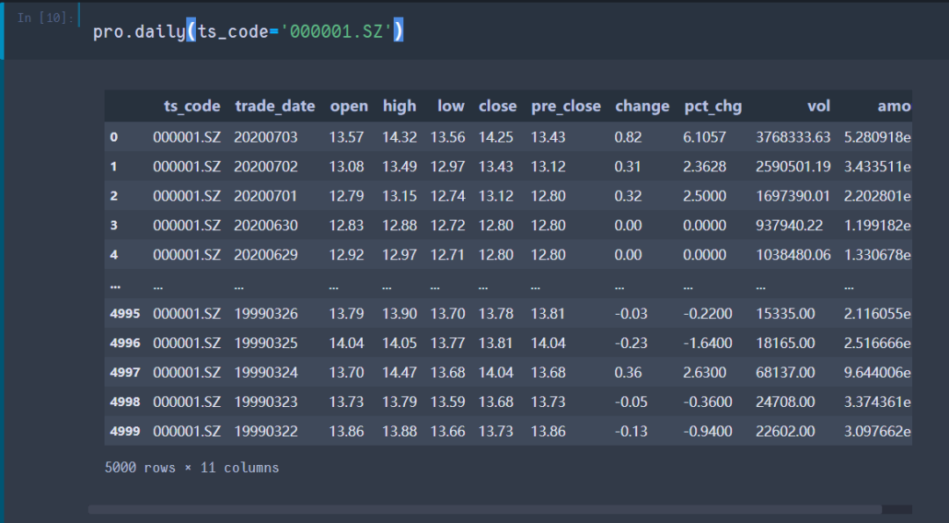Click high value 14.47
Image resolution: width=949 pixels, height=523 pixels.
pyautogui.click(x=400, y=373)
